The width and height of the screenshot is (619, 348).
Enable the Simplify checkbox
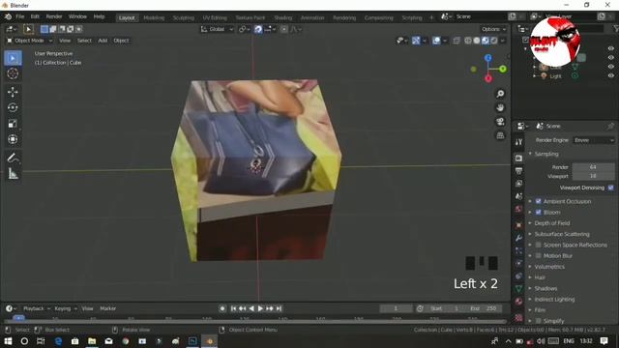(539, 321)
